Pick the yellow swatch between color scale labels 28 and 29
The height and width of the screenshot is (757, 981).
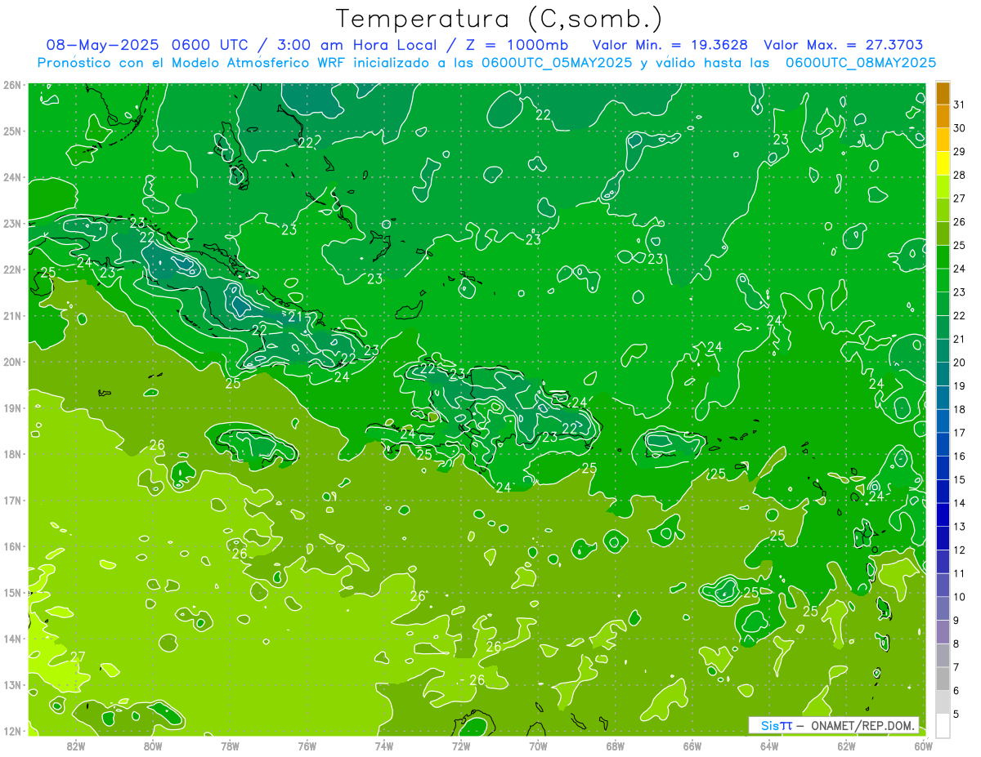pyautogui.click(x=943, y=163)
